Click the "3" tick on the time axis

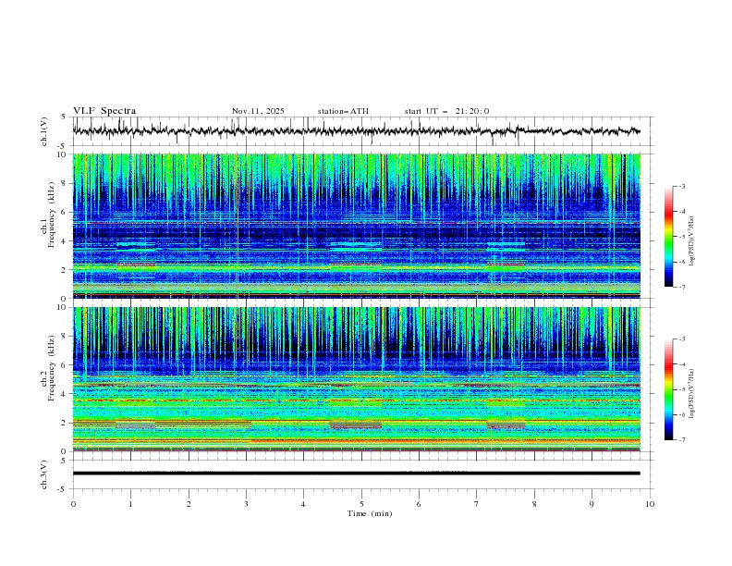247,504
